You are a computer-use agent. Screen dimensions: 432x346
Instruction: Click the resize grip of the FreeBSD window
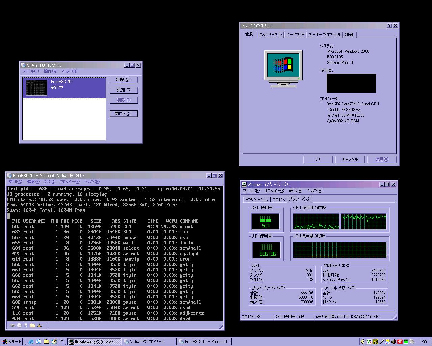(221, 326)
